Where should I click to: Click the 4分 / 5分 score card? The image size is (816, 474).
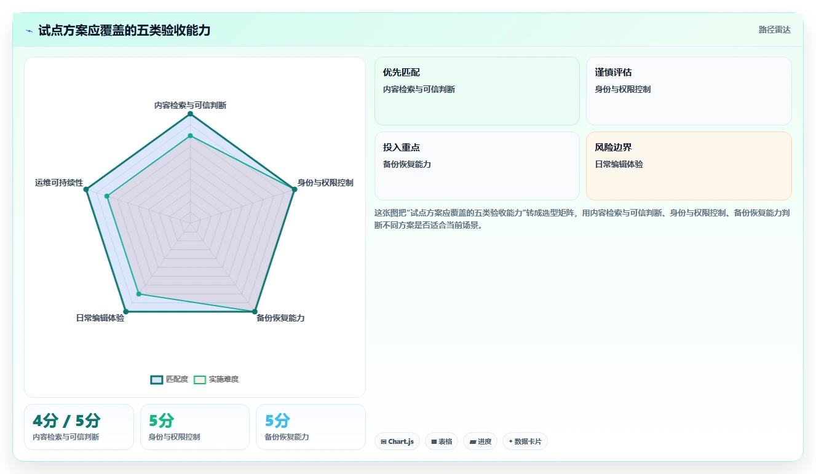coord(79,427)
